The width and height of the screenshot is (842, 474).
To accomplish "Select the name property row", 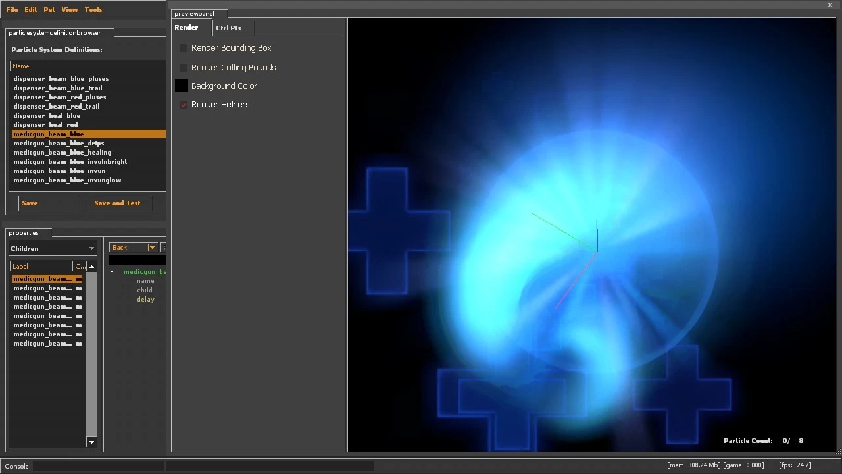I will (x=145, y=281).
